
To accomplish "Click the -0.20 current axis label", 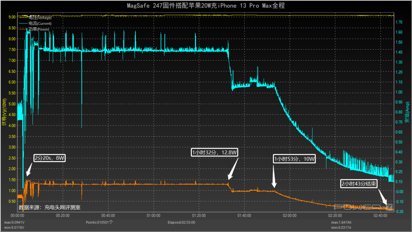I will tap(399, 211).
